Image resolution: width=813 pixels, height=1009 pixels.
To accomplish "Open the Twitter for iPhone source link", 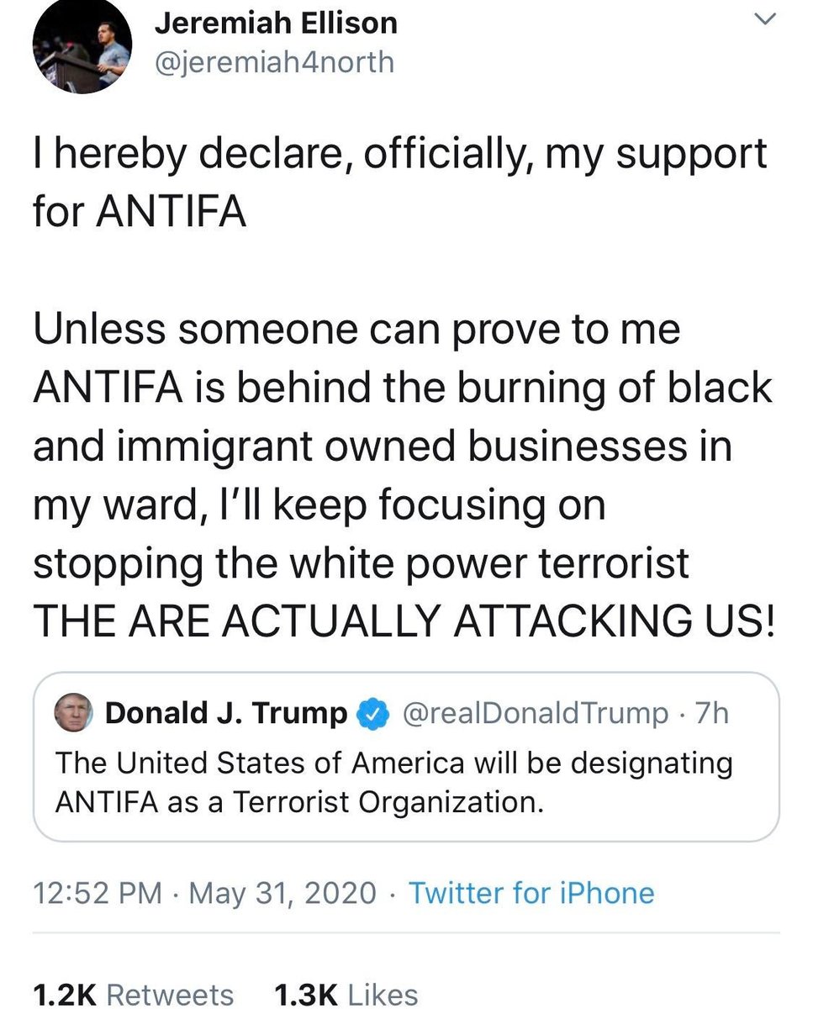I will coord(531,893).
